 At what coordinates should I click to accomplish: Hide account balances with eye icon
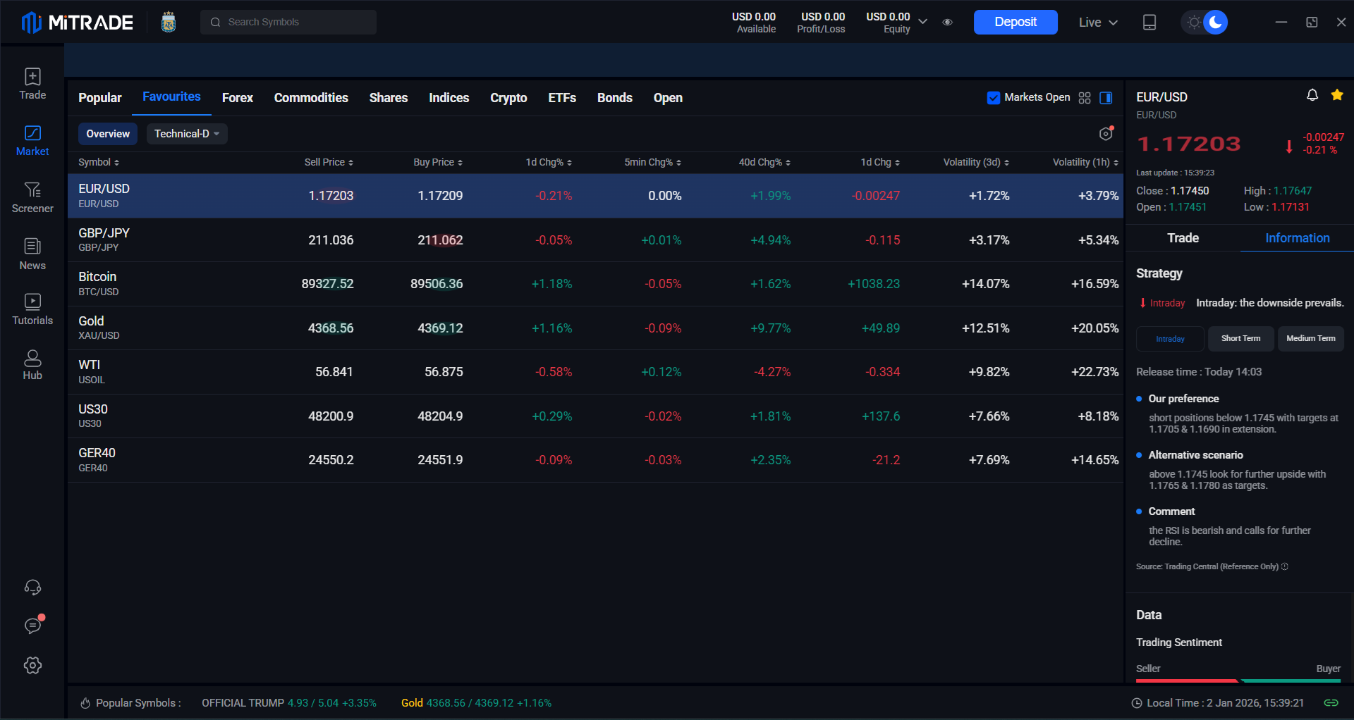(x=947, y=23)
